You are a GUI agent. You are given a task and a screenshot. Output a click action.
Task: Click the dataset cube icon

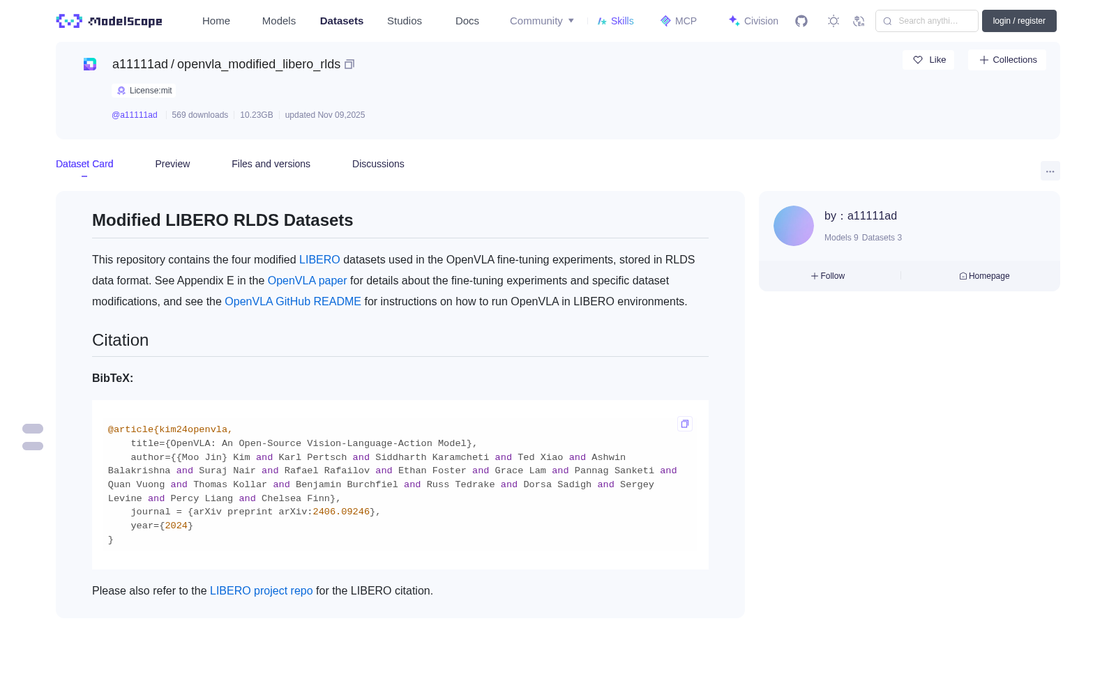tap(90, 64)
